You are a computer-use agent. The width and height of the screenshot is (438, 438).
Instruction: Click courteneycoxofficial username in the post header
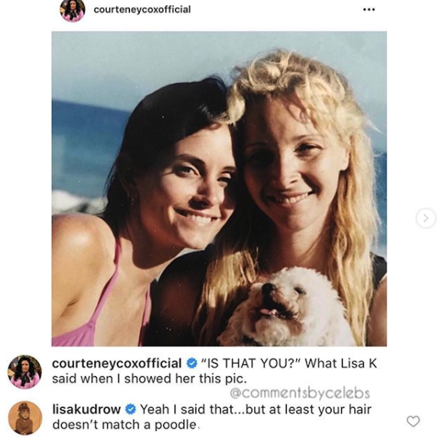pyautogui.click(x=142, y=10)
